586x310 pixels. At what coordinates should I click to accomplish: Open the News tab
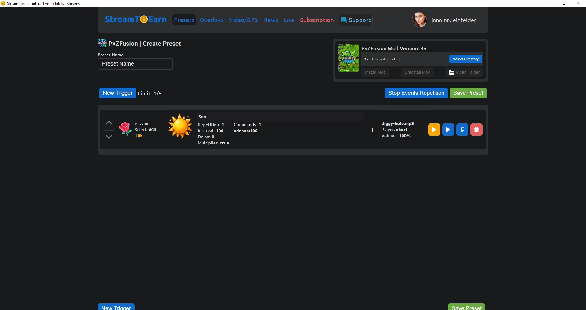coord(271,20)
